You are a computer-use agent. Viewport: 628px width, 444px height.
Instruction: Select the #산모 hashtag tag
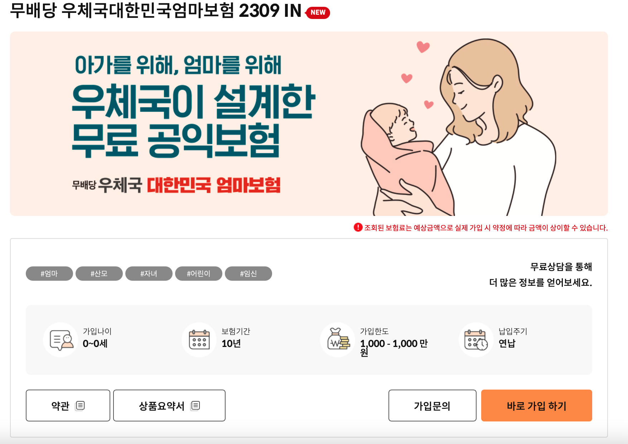(x=99, y=274)
